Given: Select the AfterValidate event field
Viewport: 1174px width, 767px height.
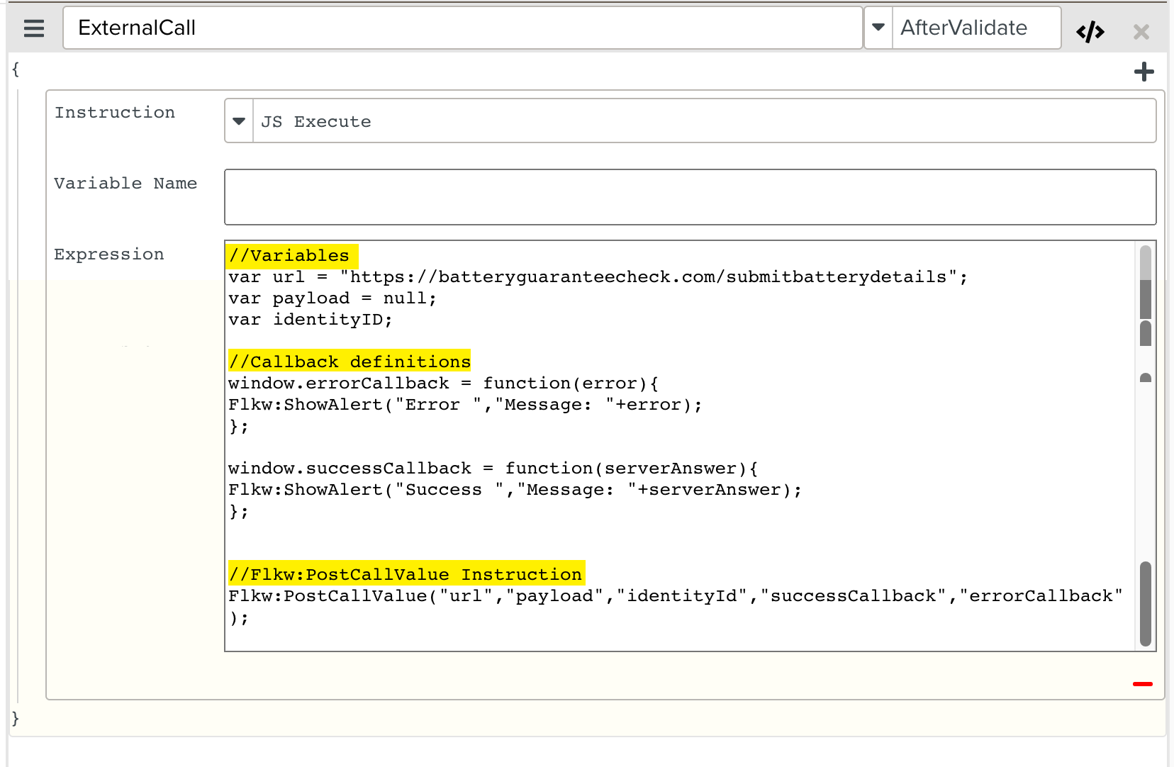Looking at the screenshot, I should (975, 28).
